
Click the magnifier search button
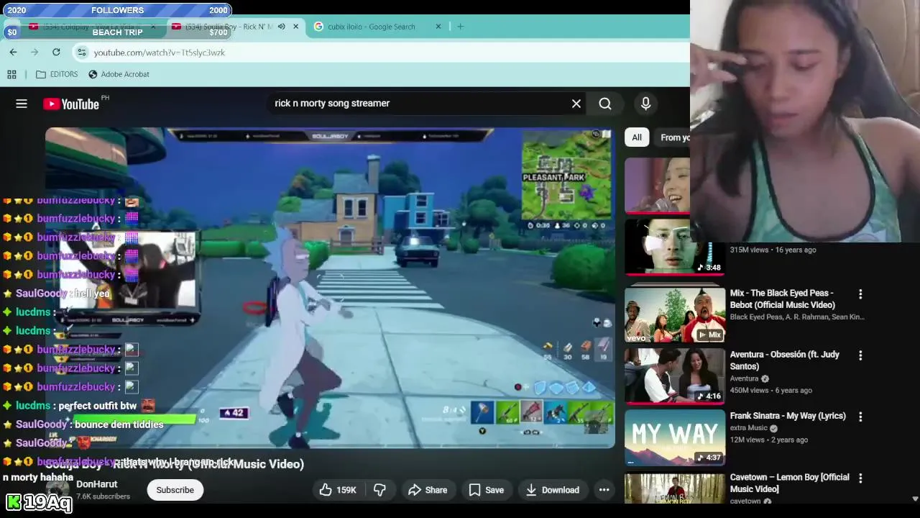[605, 104]
